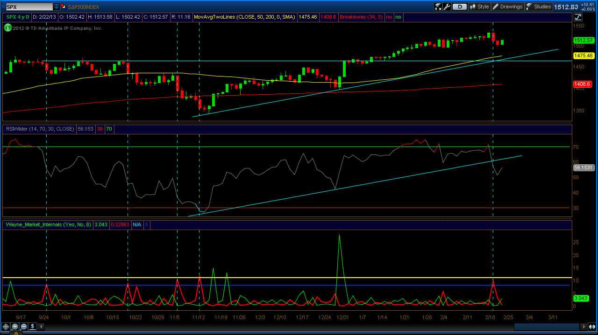Zoom in with magnifier plus icon

point(15,327)
